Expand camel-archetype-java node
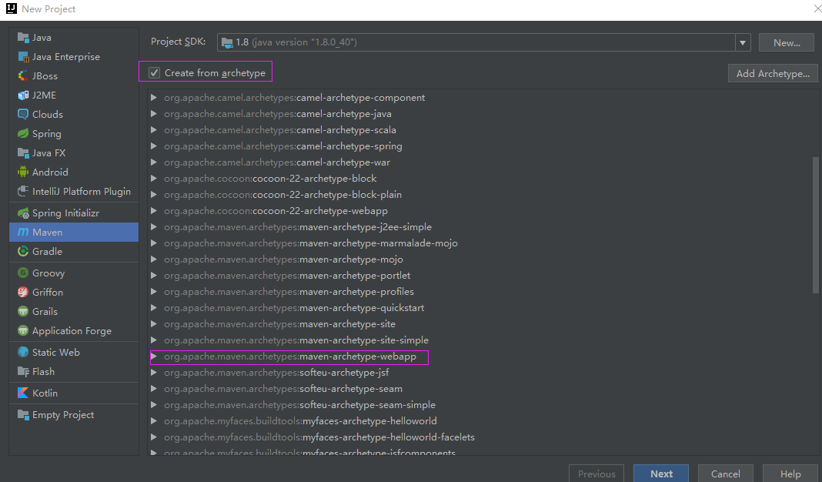822x482 pixels. 154,114
